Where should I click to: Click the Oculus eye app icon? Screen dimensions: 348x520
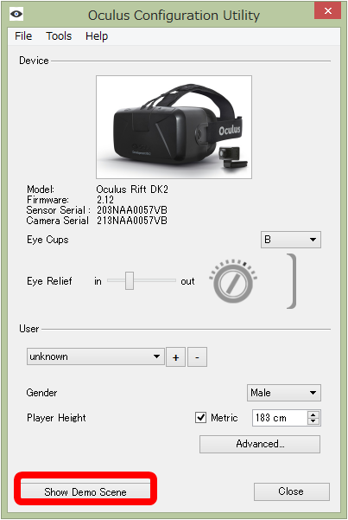(16, 14)
